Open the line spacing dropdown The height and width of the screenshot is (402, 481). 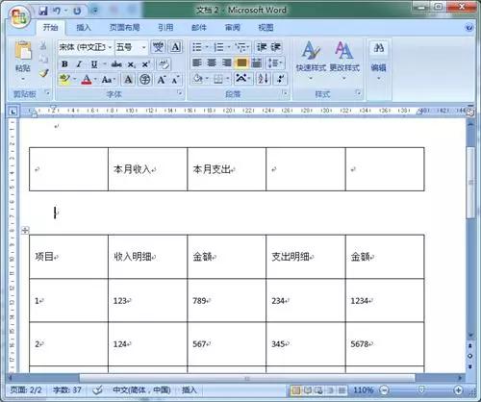(281, 63)
